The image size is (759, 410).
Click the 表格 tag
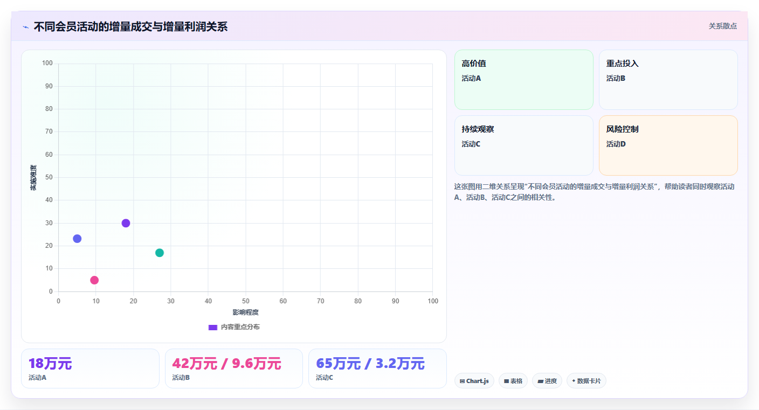[x=513, y=381]
